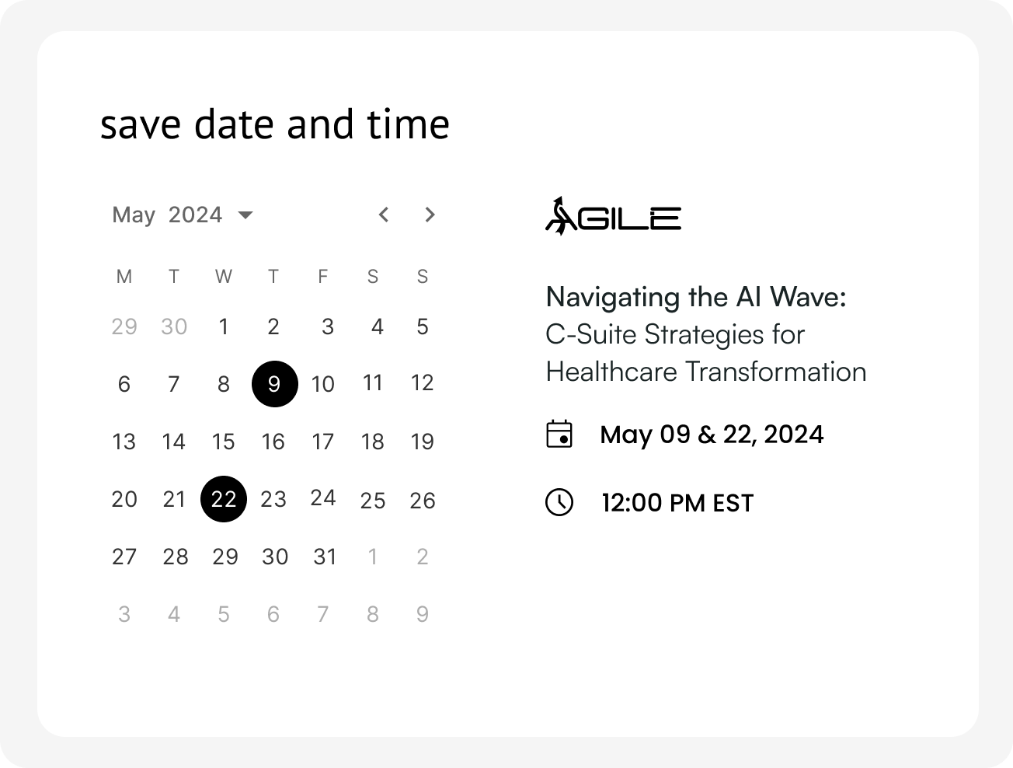This screenshot has width=1013, height=768.
Task: Go to the previous month arrow
Action: (x=383, y=215)
